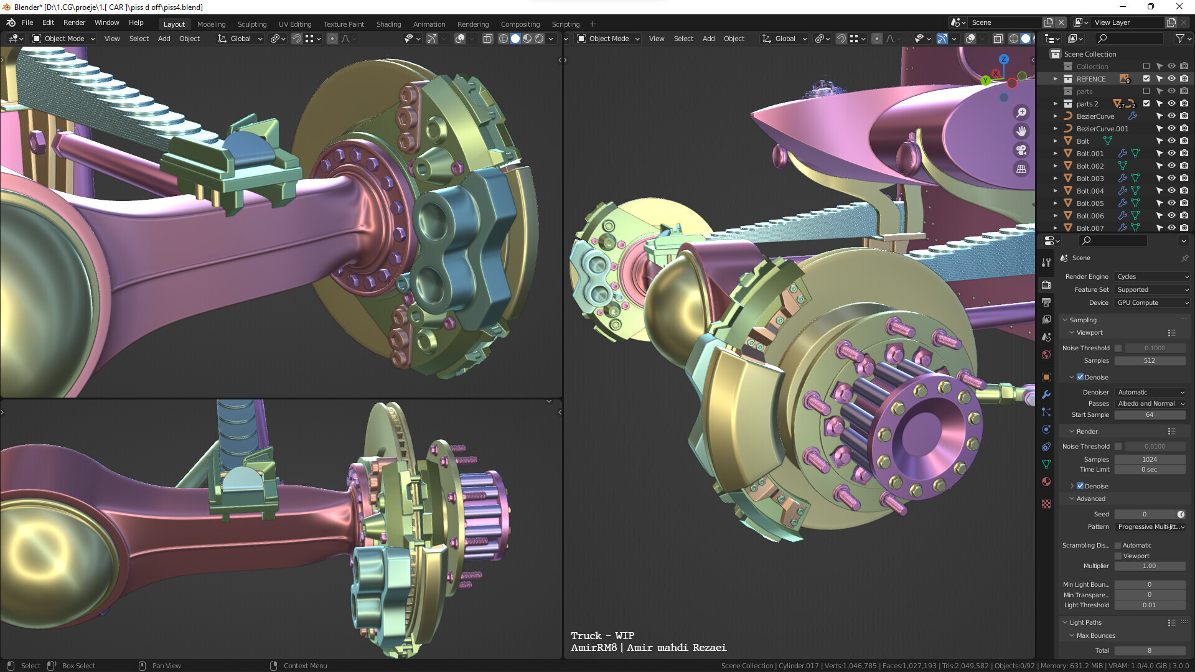Open the Modifier properties wrench tab
This screenshot has height=672, width=1195.
[x=1046, y=394]
